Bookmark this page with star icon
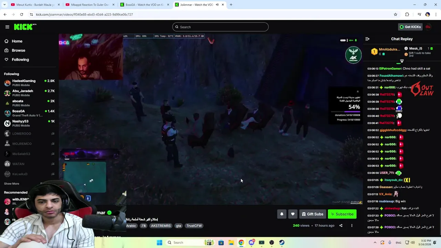441x248 pixels. [x=396, y=14]
